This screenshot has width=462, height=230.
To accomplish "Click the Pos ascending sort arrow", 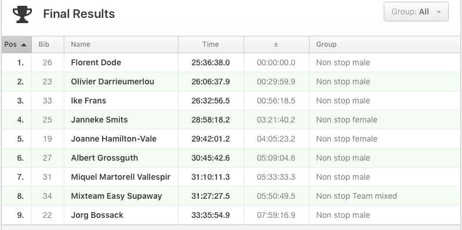I will 24,44.
